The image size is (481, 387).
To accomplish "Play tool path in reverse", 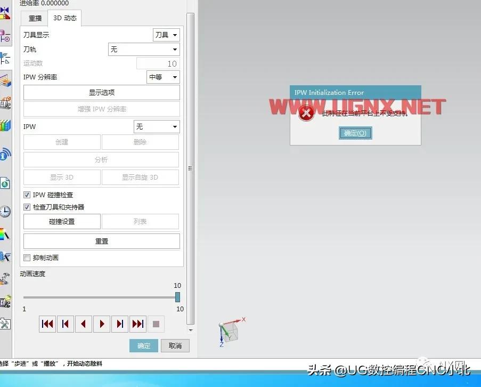I will (84, 324).
